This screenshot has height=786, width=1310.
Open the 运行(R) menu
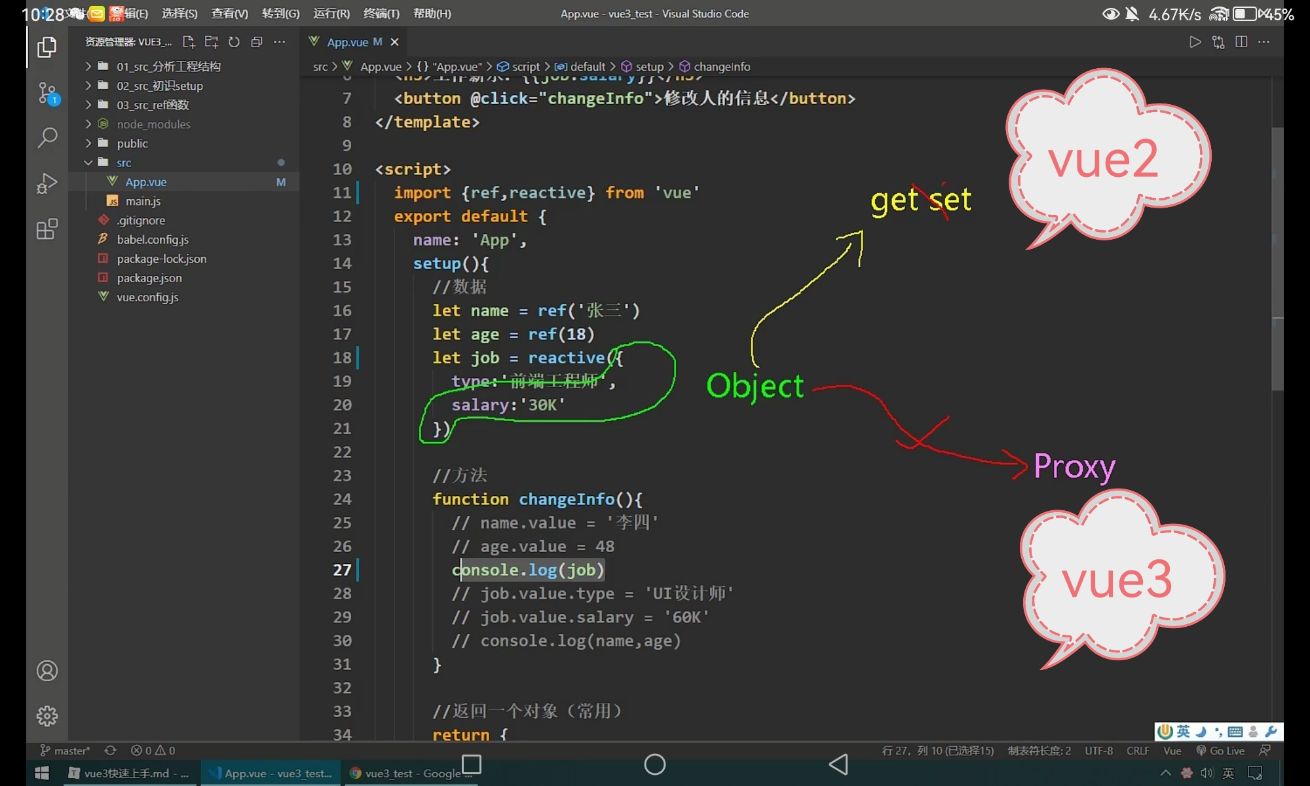[x=331, y=13]
